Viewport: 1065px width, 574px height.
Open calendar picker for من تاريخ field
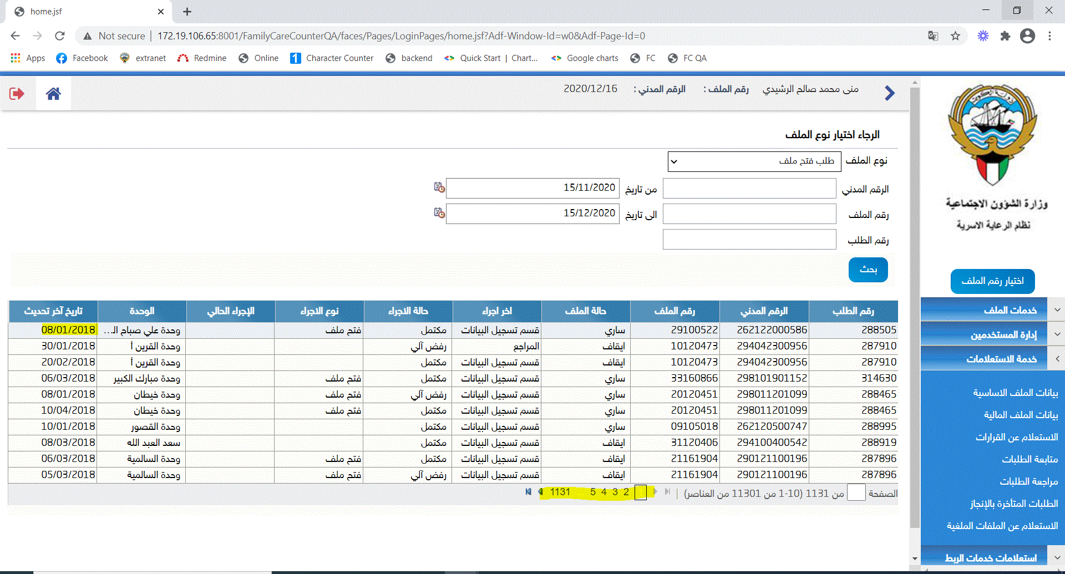coord(439,187)
